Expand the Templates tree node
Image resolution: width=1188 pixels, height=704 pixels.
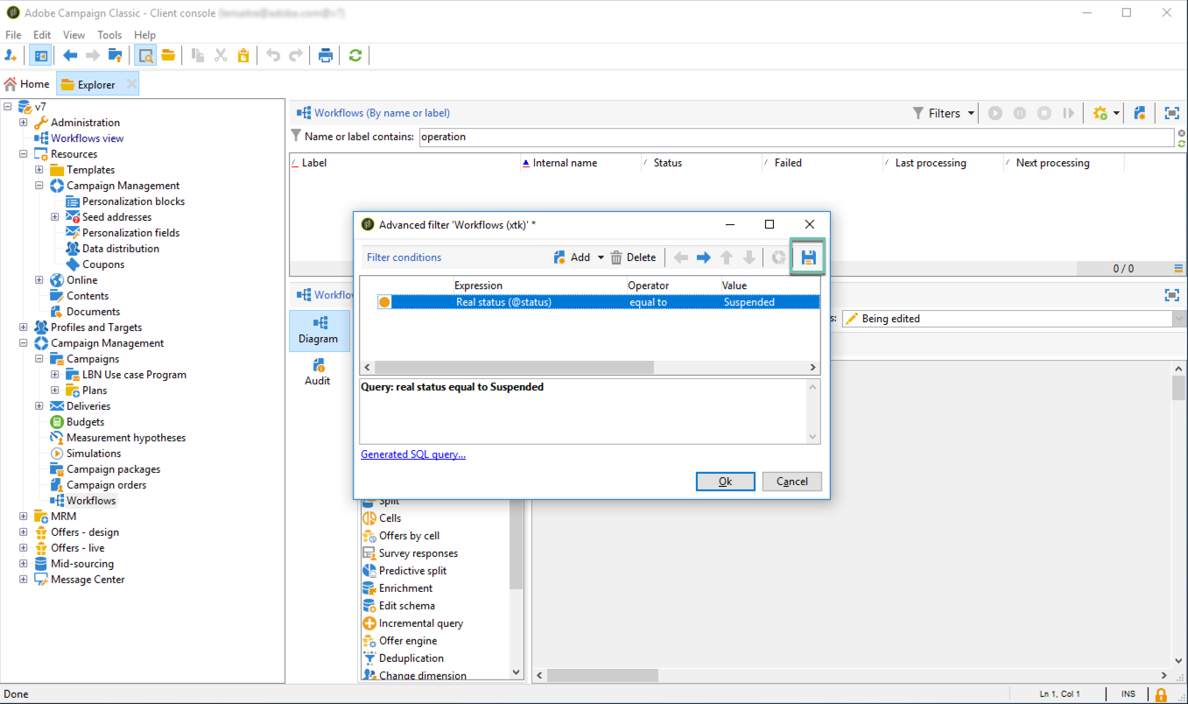tap(39, 170)
